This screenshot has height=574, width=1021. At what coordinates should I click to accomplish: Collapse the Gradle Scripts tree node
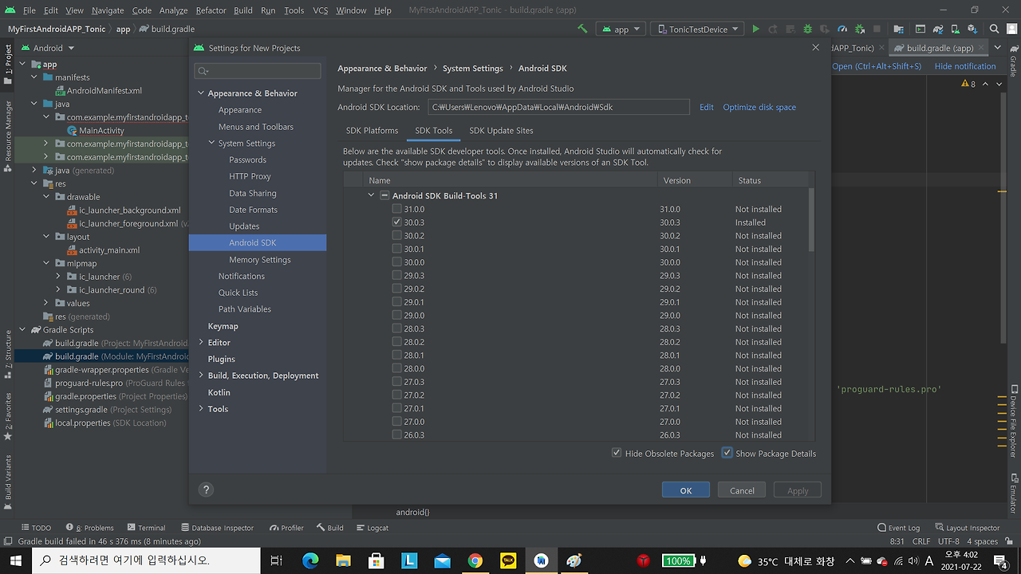pyautogui.click(x=24, y=330)
